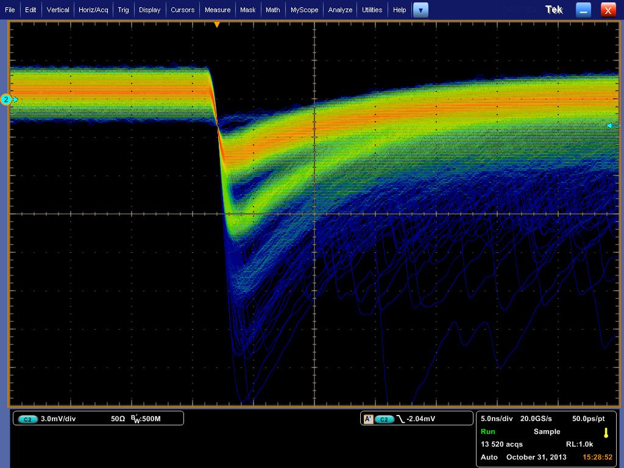
Task: Open the Vertical menu
Action: coord(58,10)
